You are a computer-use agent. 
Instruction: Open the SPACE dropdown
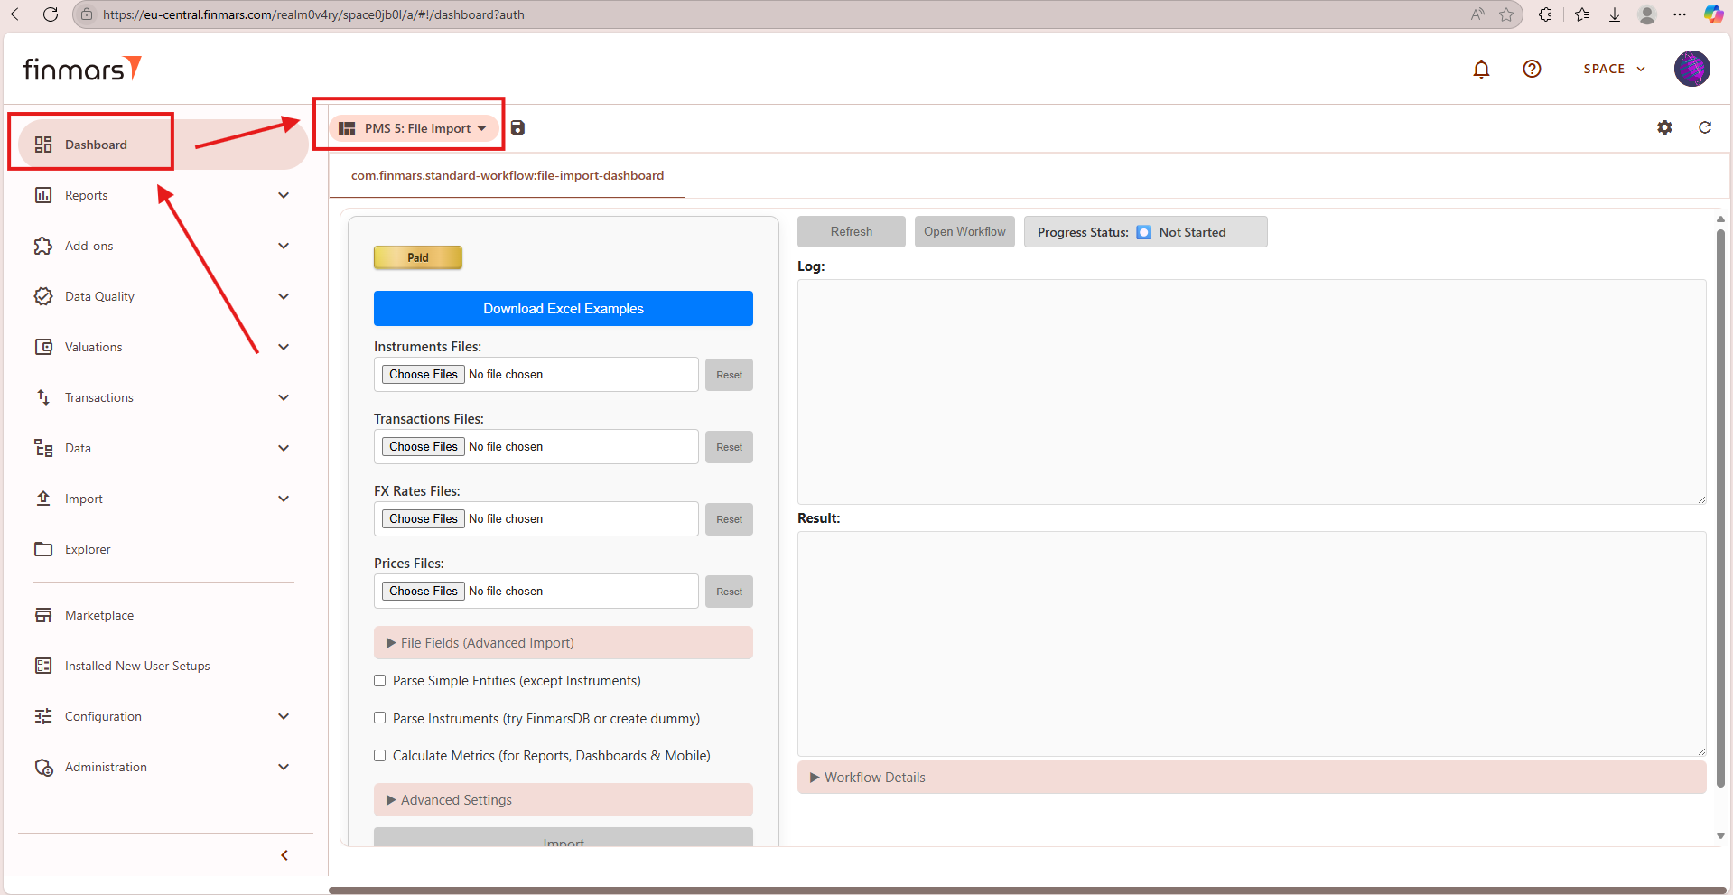coord(1615,69)
